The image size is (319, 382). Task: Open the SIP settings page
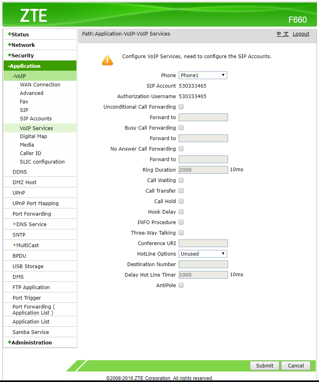(x=24, y=110)
